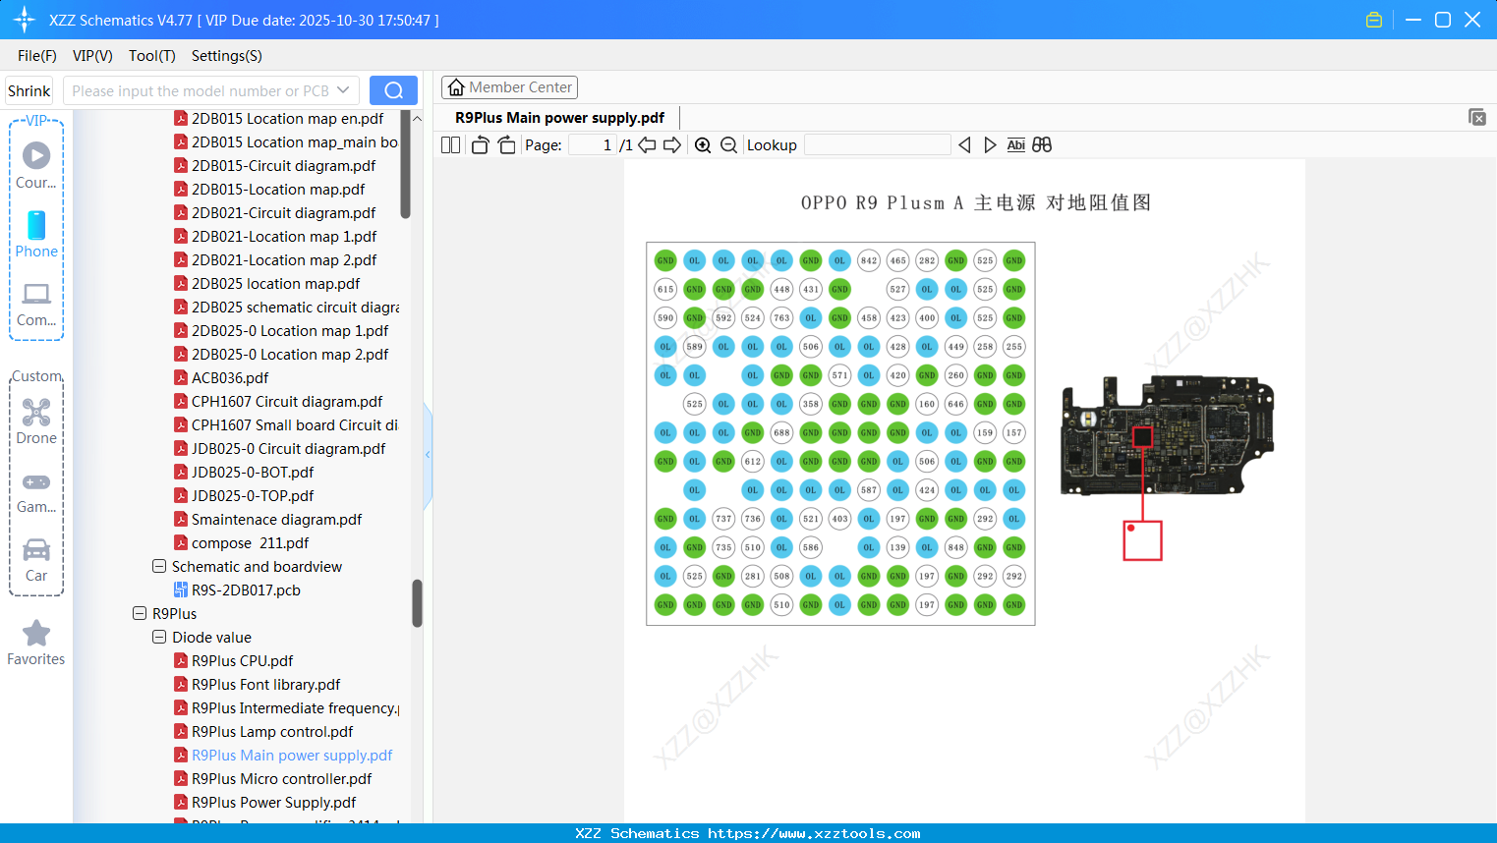Open 2DB025-0 Location map 2.pdf
This screenshot has width=1497, height=843.
point(290,355)
